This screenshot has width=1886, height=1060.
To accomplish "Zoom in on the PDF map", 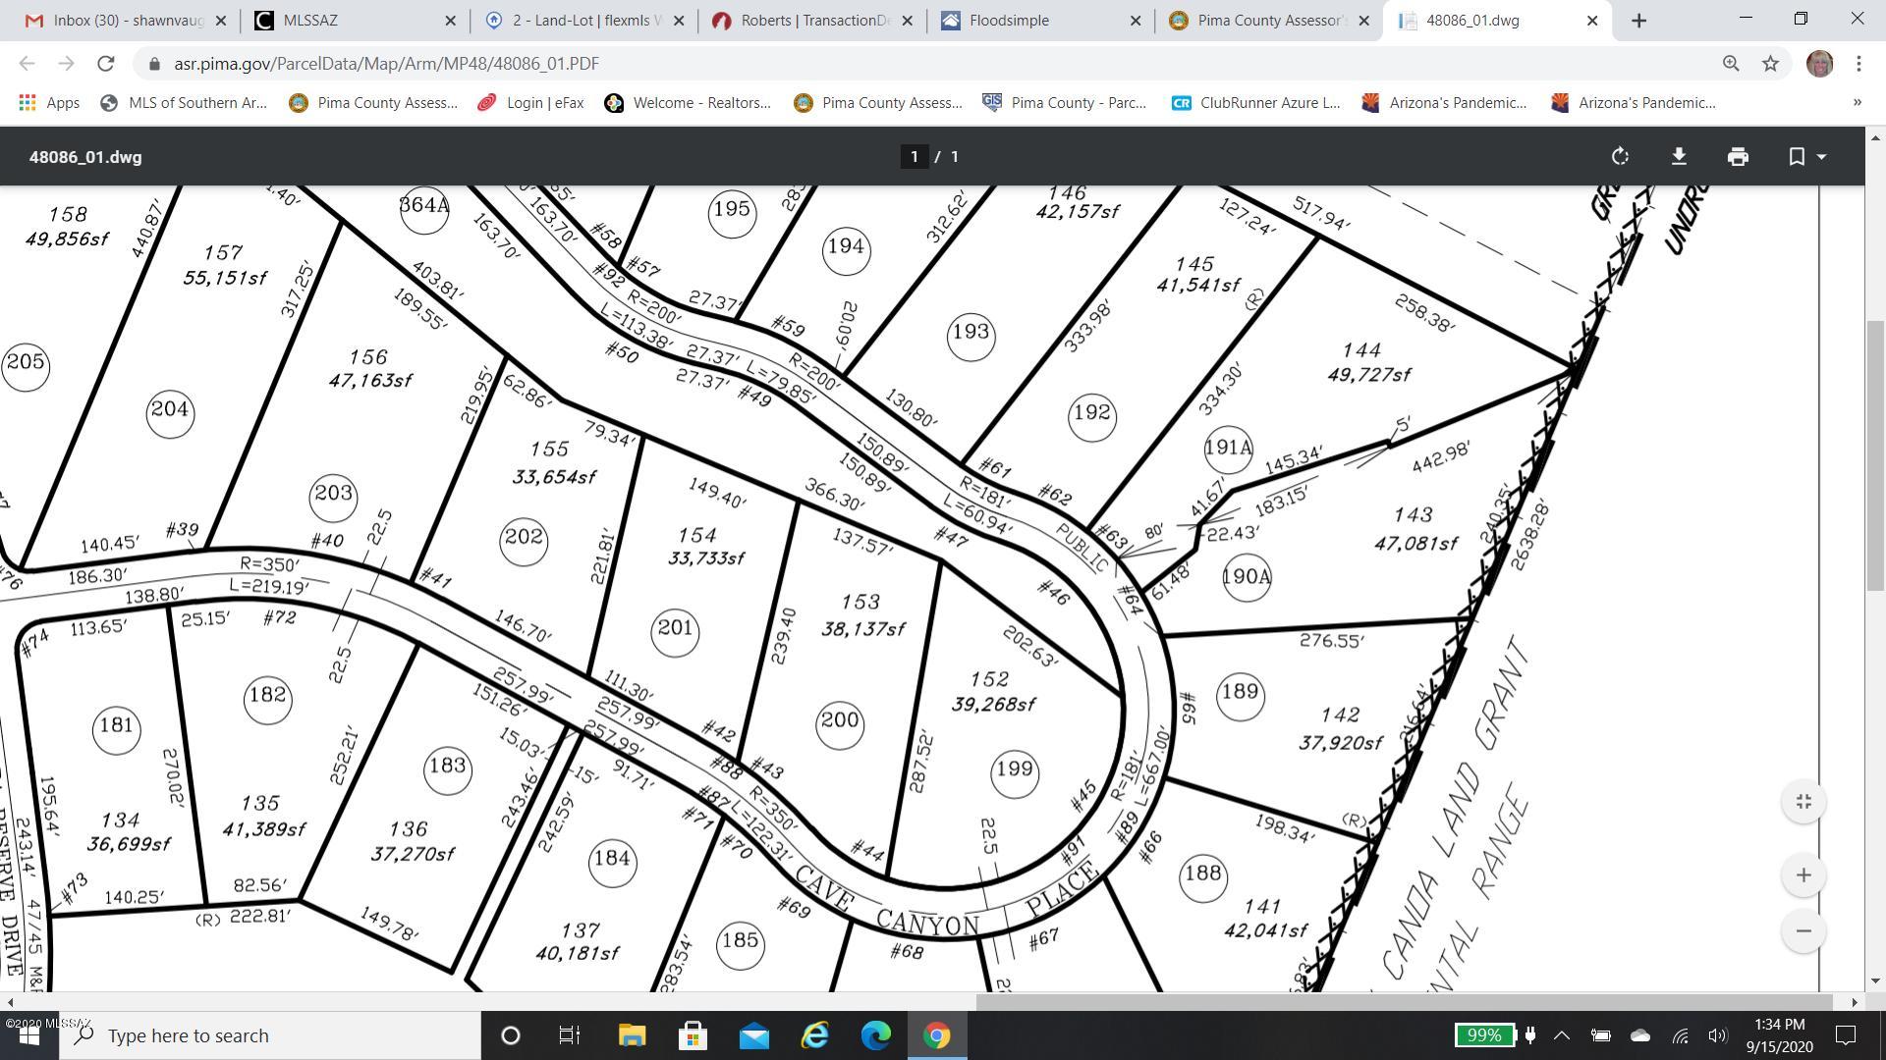I will coord(1803,874).
